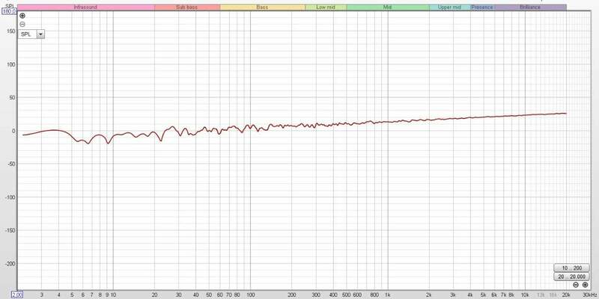Zoom out vertically with top-left minus icon
Viewport: 599px width, 299px height.
pos(22,24)
